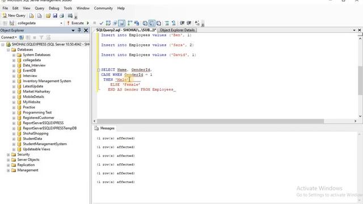Screen dimensions: 363x204
Task: Click the Object Explorer filter funnel icon
Action: [41, 37]
